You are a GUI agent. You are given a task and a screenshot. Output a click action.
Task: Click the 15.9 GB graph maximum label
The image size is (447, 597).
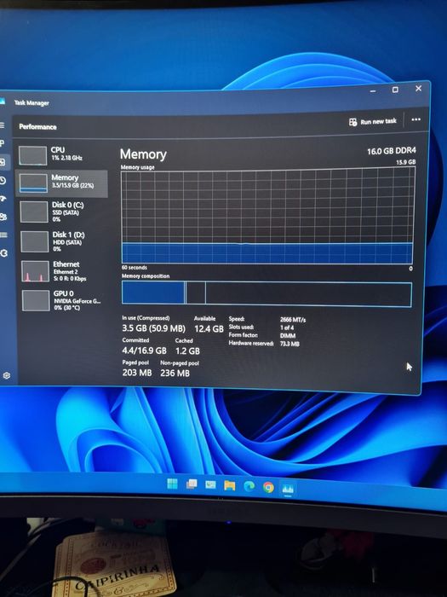pyautogui.click(x=406, y=162)
